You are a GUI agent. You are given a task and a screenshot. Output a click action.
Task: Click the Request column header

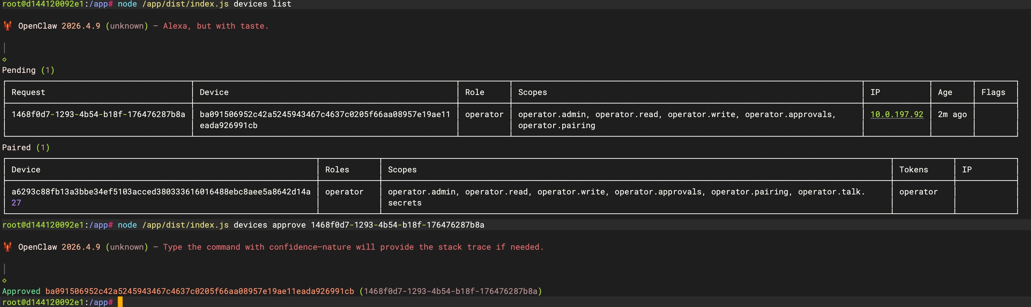pos(28,92)
